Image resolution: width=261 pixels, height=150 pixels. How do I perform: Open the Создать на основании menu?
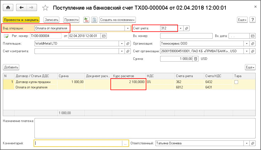[118, 20]
